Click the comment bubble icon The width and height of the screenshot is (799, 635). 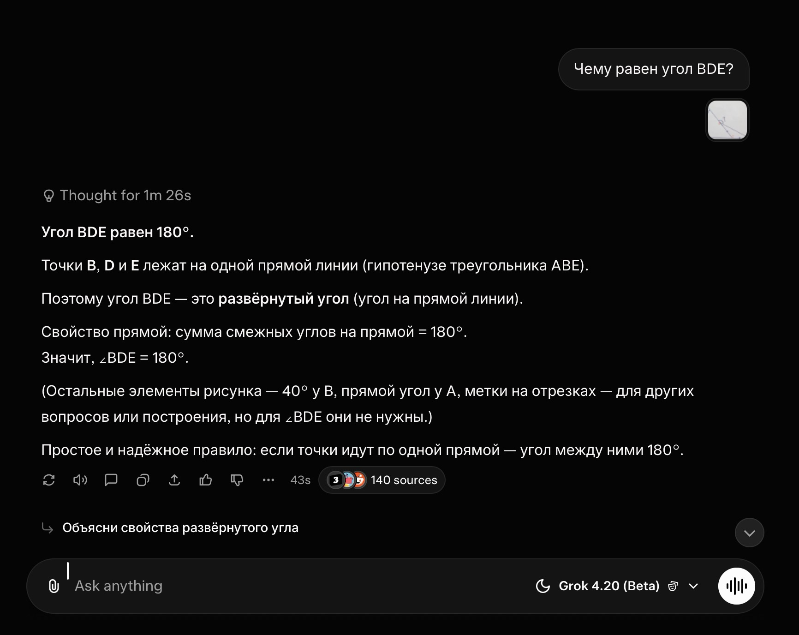point(111,480)
